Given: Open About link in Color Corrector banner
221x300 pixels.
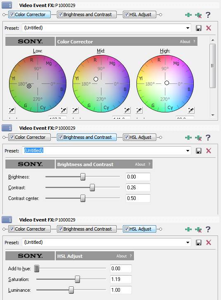Looking at the screenshot, I should (185, 42).
